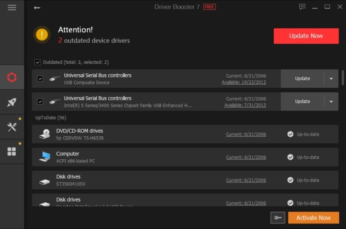Select the Scan lifebuoy sidebar icon
Screen dimensions: 346x229
(x=12, y=77)
